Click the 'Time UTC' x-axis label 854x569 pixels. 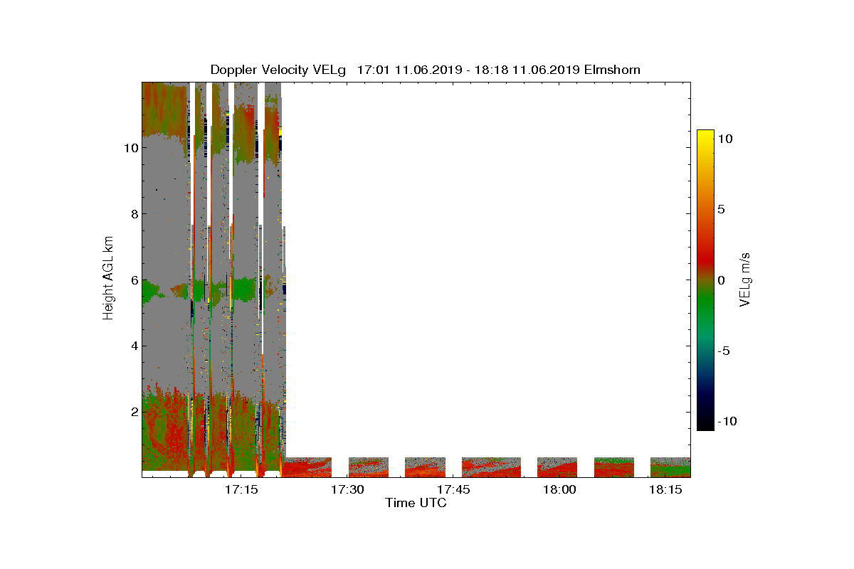[x=416, y=503]
